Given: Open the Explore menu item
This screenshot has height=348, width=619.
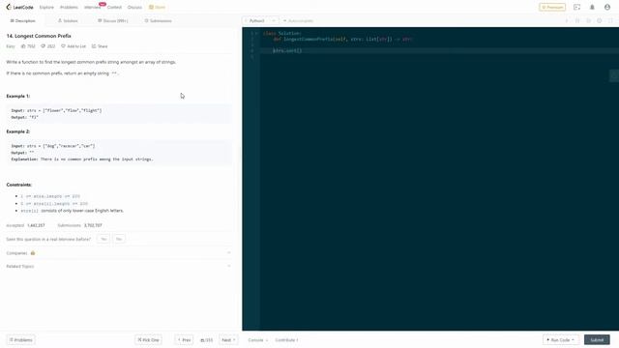Looking at the screenshot, I should [x=46, y=7].
